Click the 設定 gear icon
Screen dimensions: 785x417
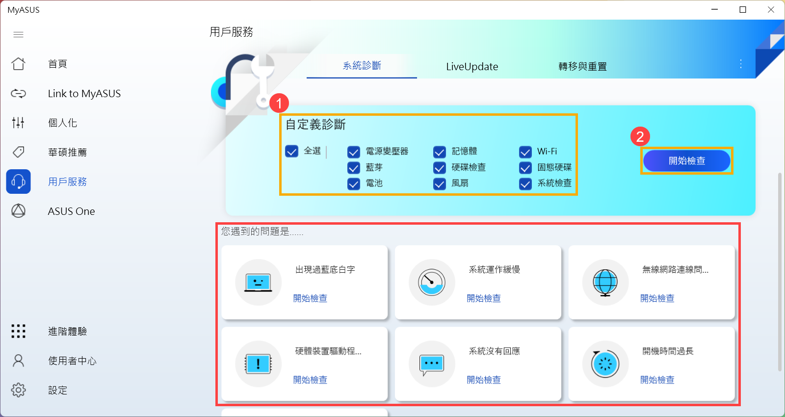pos(19,390)
